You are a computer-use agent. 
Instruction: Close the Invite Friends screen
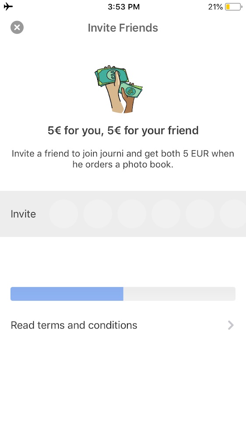(x=17, y=27)
